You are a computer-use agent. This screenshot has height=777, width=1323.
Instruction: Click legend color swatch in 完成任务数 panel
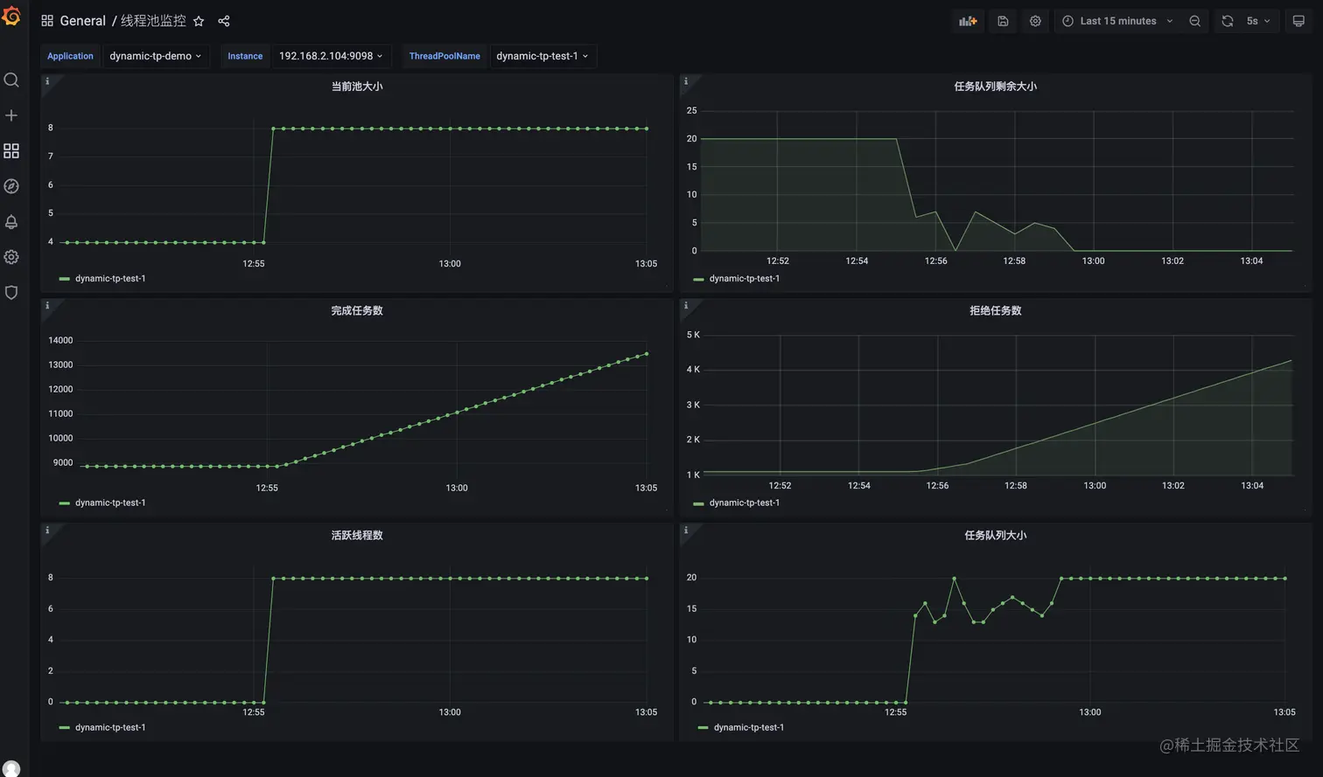(64, 504)
